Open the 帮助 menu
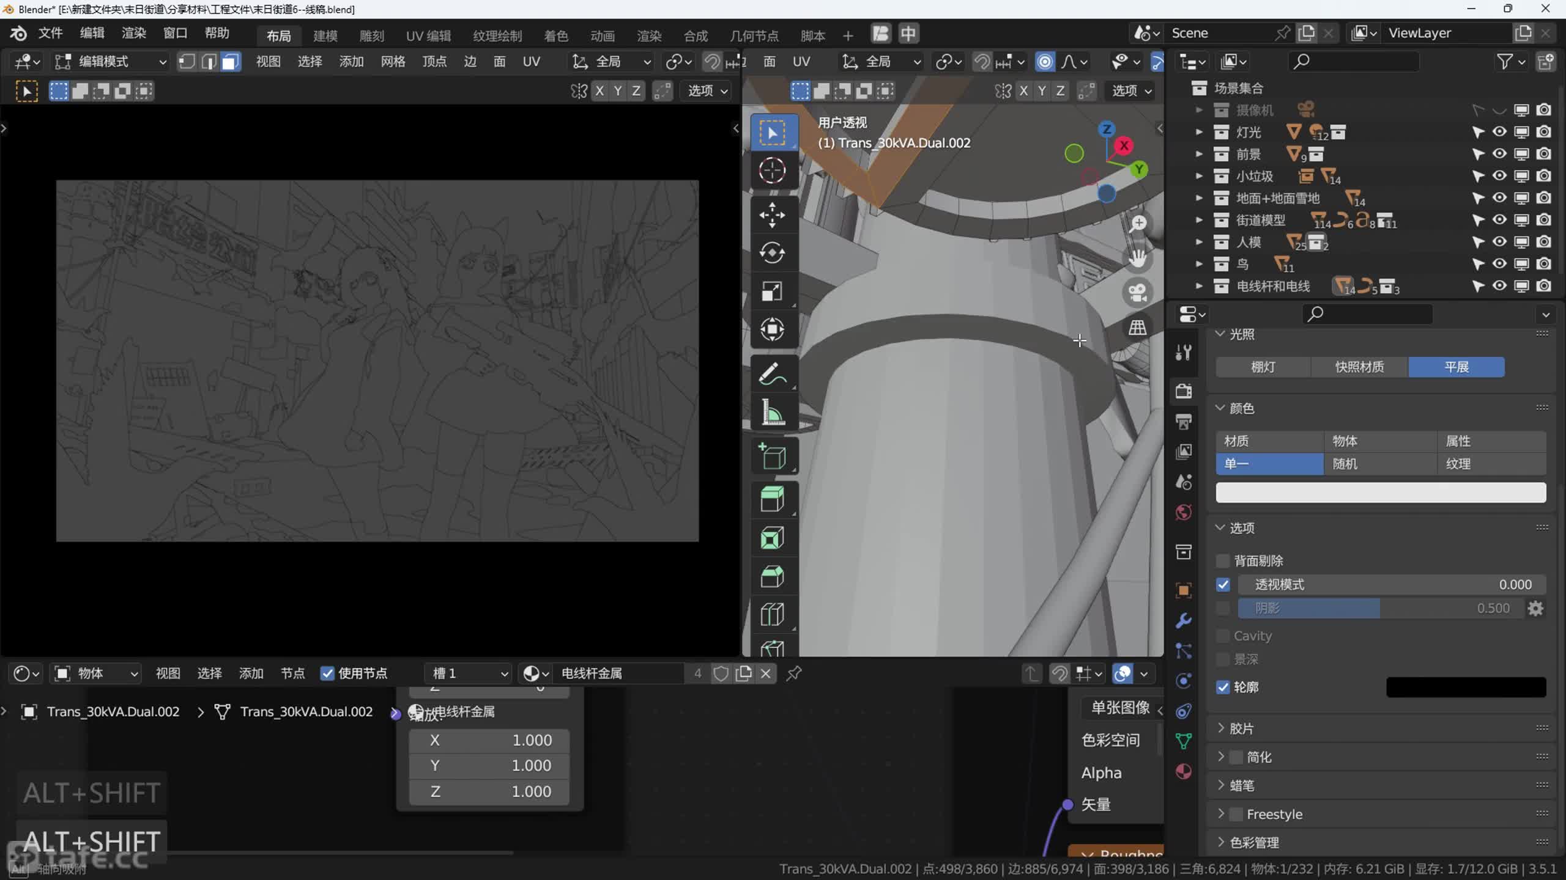Image resolution: width=1566 pixels, height=880 pixels. click(x=217, y=34)
